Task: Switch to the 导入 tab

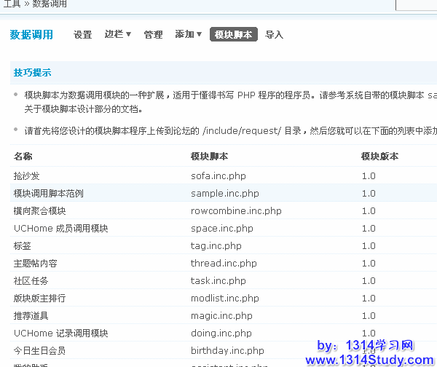Action: 274,35
